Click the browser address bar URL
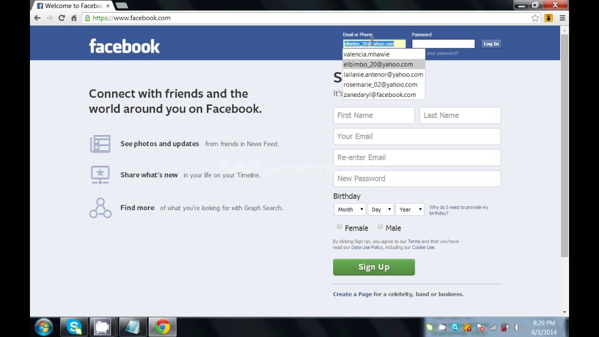The width and height of the screenshot is (599, 337). (x=131, y=18)
